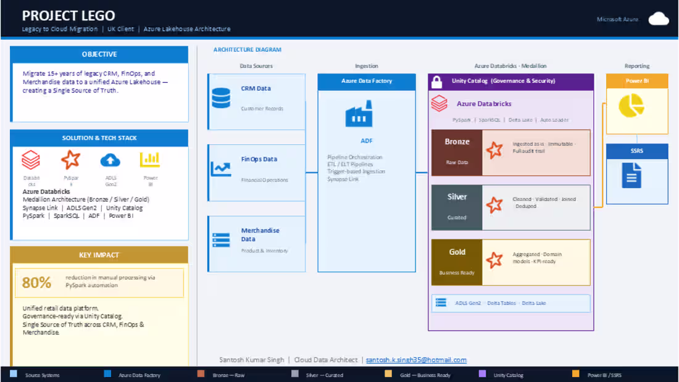The image size is (679, 382).
Task: Click the 'Reporting' column label
Action: 637,66
